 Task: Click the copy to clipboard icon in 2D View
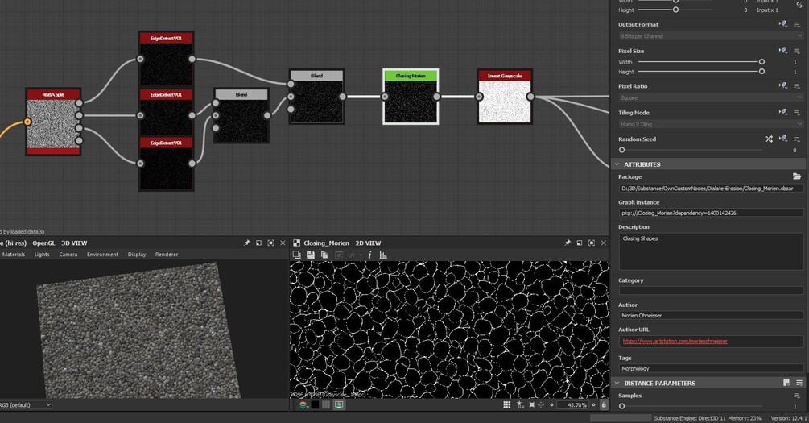(324, 255)
